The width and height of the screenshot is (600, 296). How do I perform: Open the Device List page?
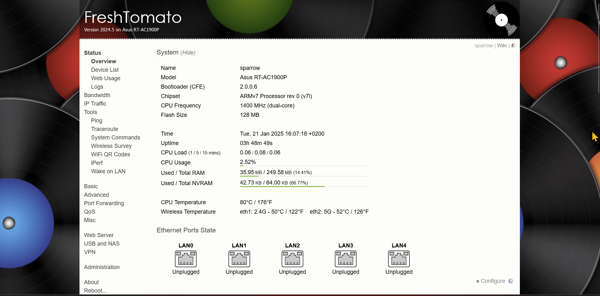coord(105,70)
